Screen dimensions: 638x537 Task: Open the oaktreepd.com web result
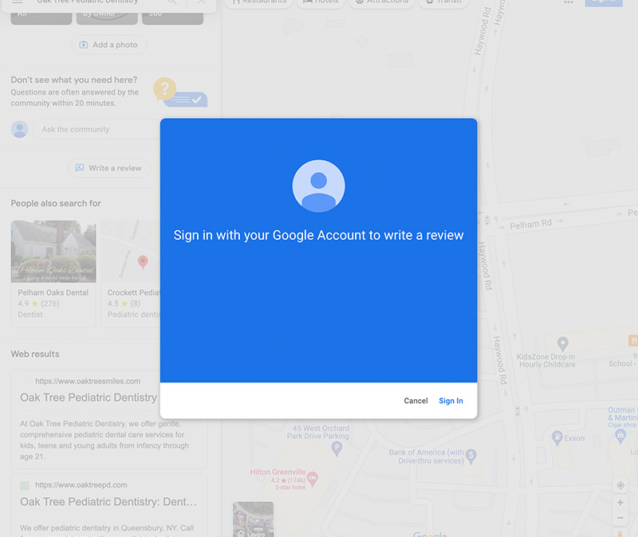(x=81, y=485)
